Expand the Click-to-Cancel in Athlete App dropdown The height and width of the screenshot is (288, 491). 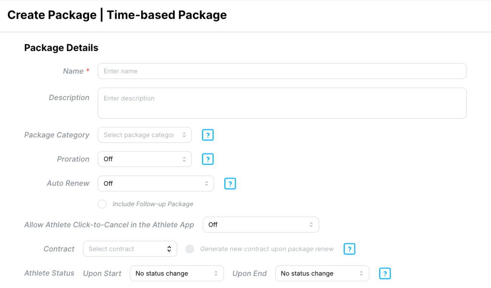tap(261, 225)
